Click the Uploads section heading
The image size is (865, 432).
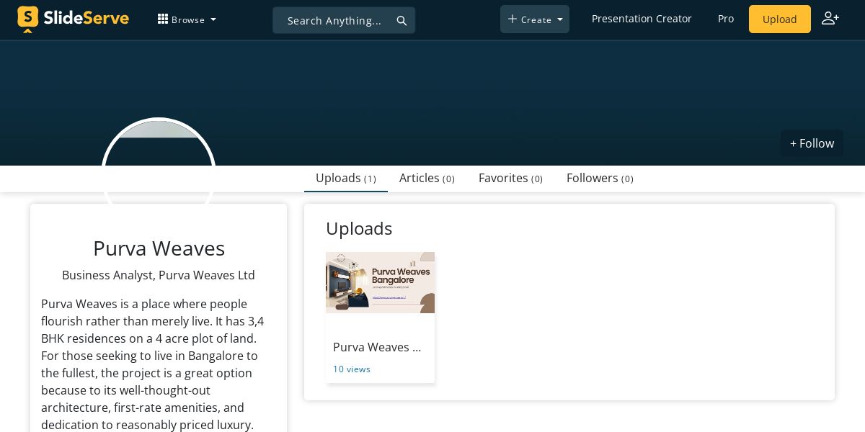[359, 228]
